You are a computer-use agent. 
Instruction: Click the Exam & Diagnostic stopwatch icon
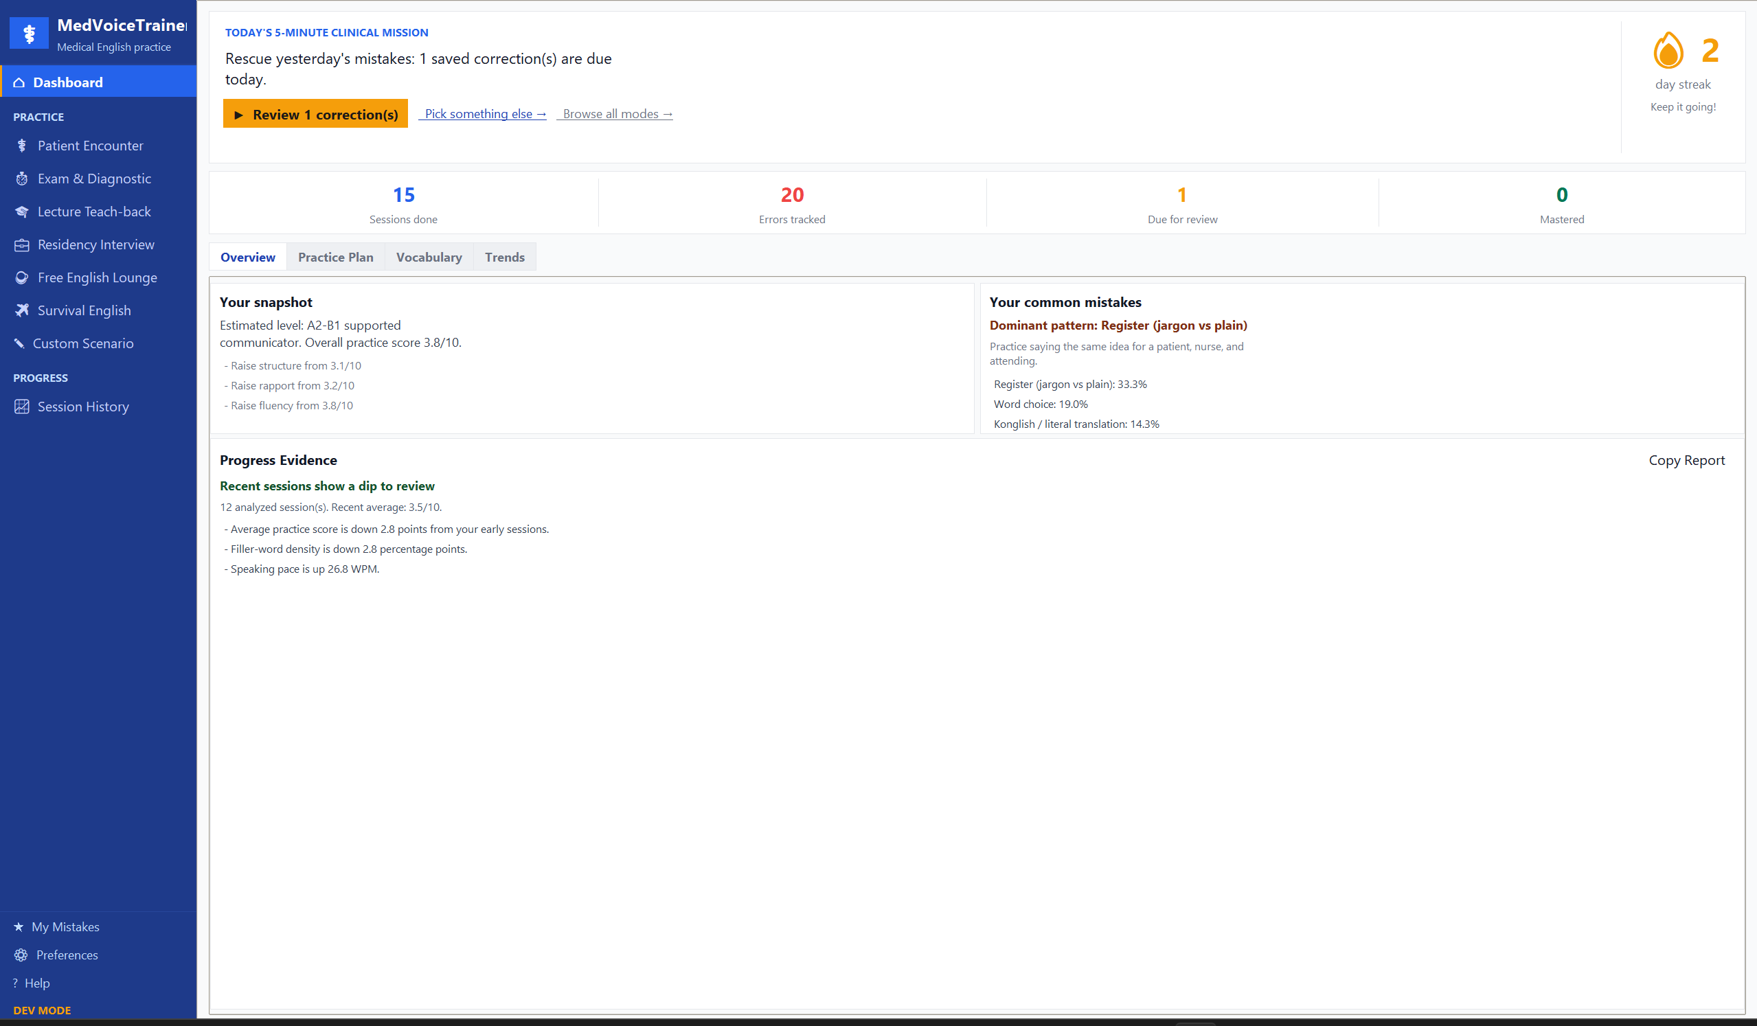coord(21,179)
